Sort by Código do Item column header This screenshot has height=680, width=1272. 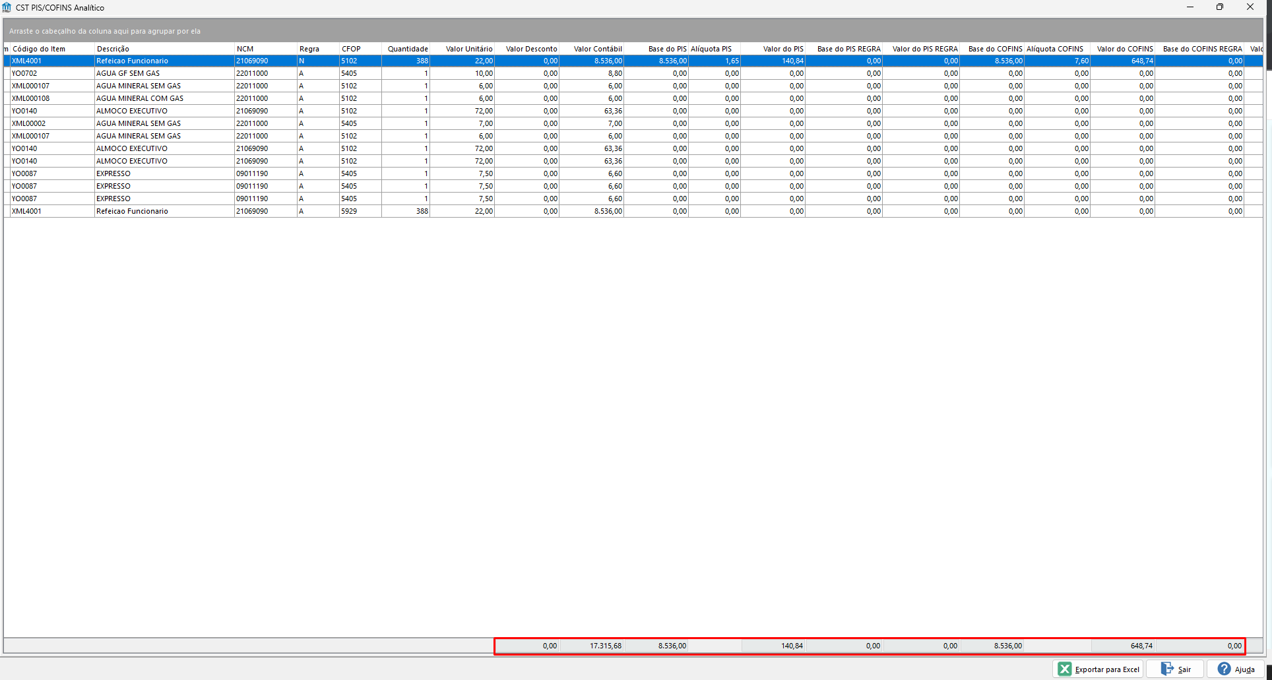point(52,49)
